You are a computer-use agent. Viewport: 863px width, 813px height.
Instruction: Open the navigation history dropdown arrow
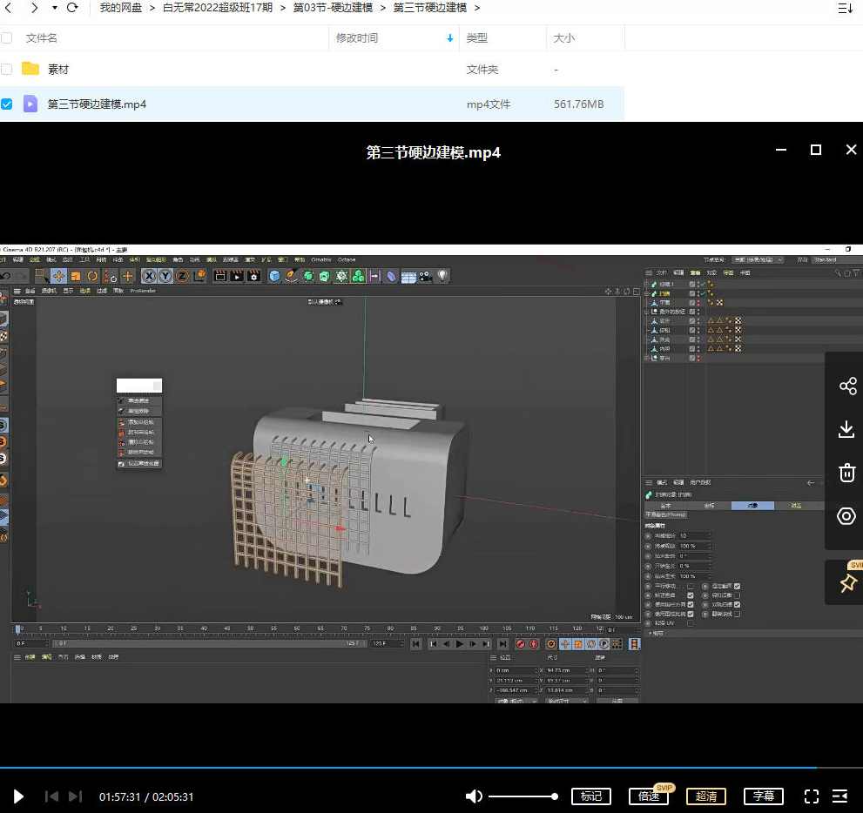[54, 8]
